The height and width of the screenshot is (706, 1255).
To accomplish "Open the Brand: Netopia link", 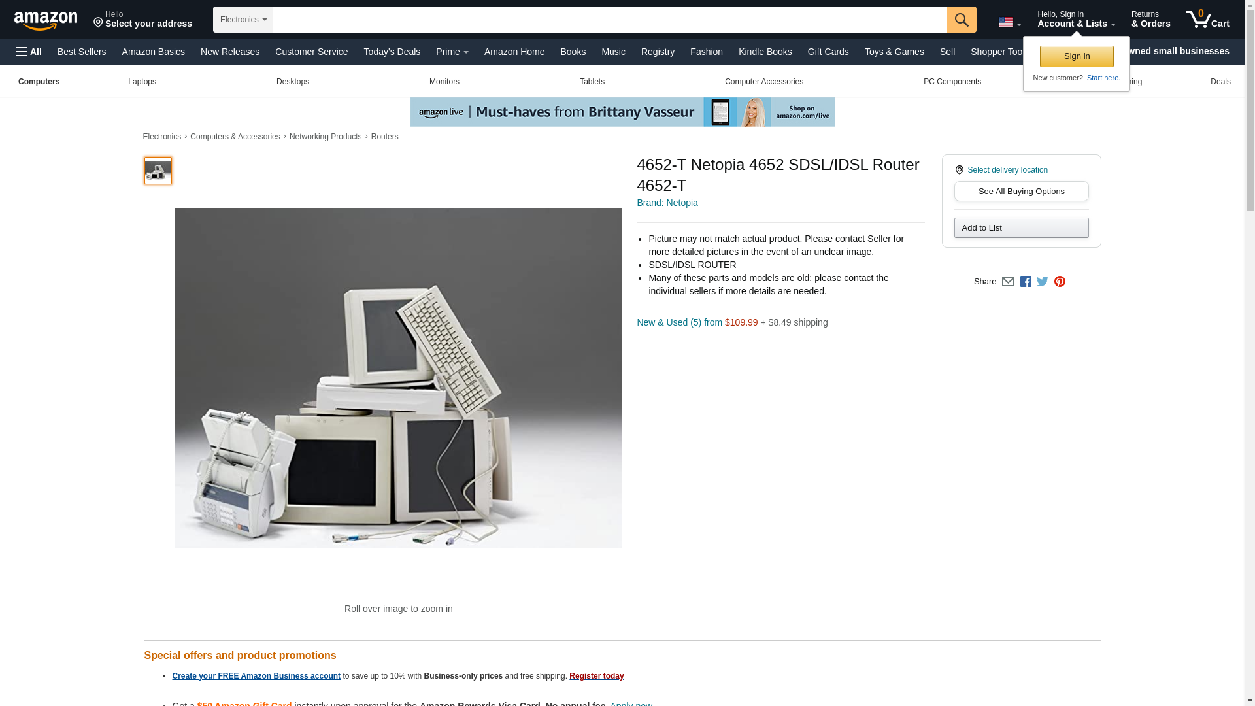I will click(x=667, y=203).
